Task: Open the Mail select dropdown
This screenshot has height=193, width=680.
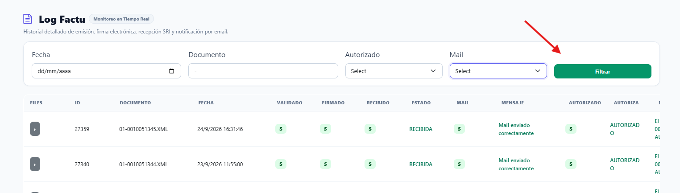Action: 498,71
